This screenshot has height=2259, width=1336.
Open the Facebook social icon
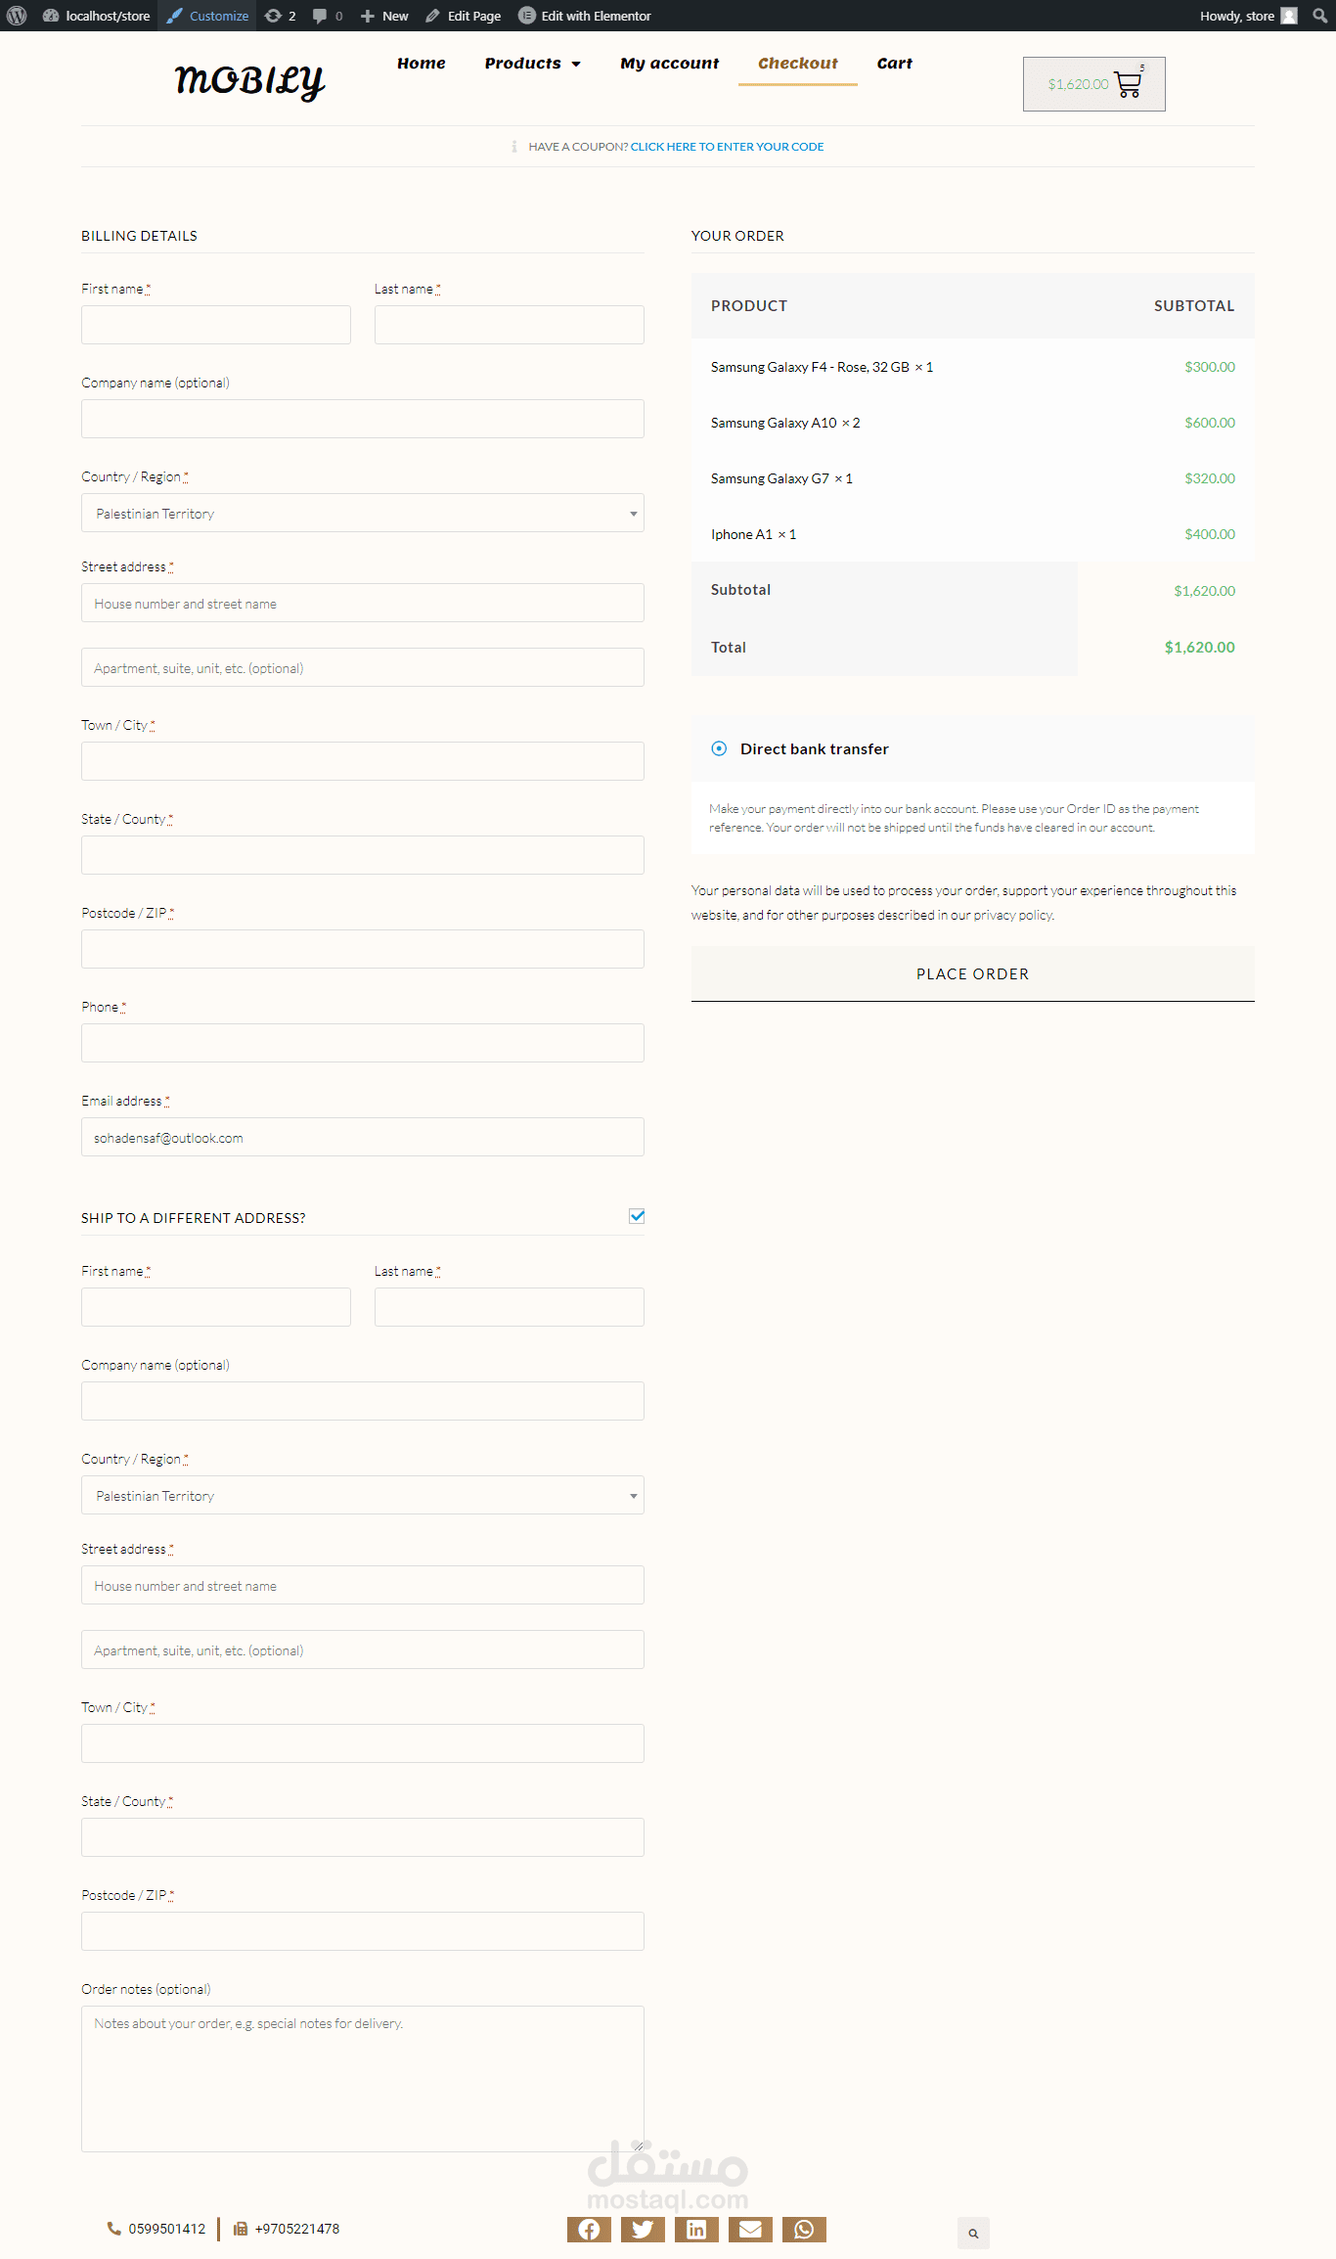click(589, 2230)
